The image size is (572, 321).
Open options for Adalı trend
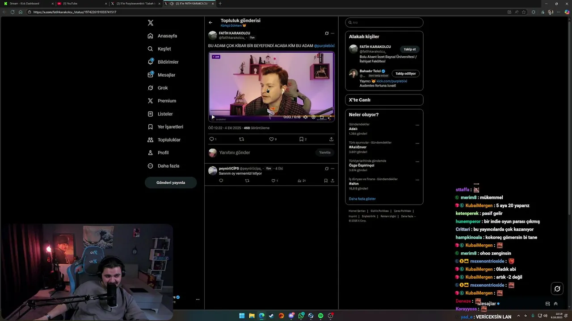coord(417,125)
